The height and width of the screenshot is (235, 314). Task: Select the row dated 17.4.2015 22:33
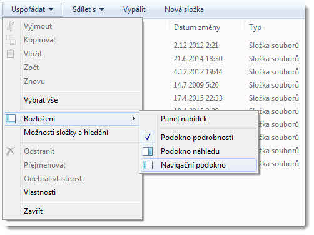(x=198, y=98)
